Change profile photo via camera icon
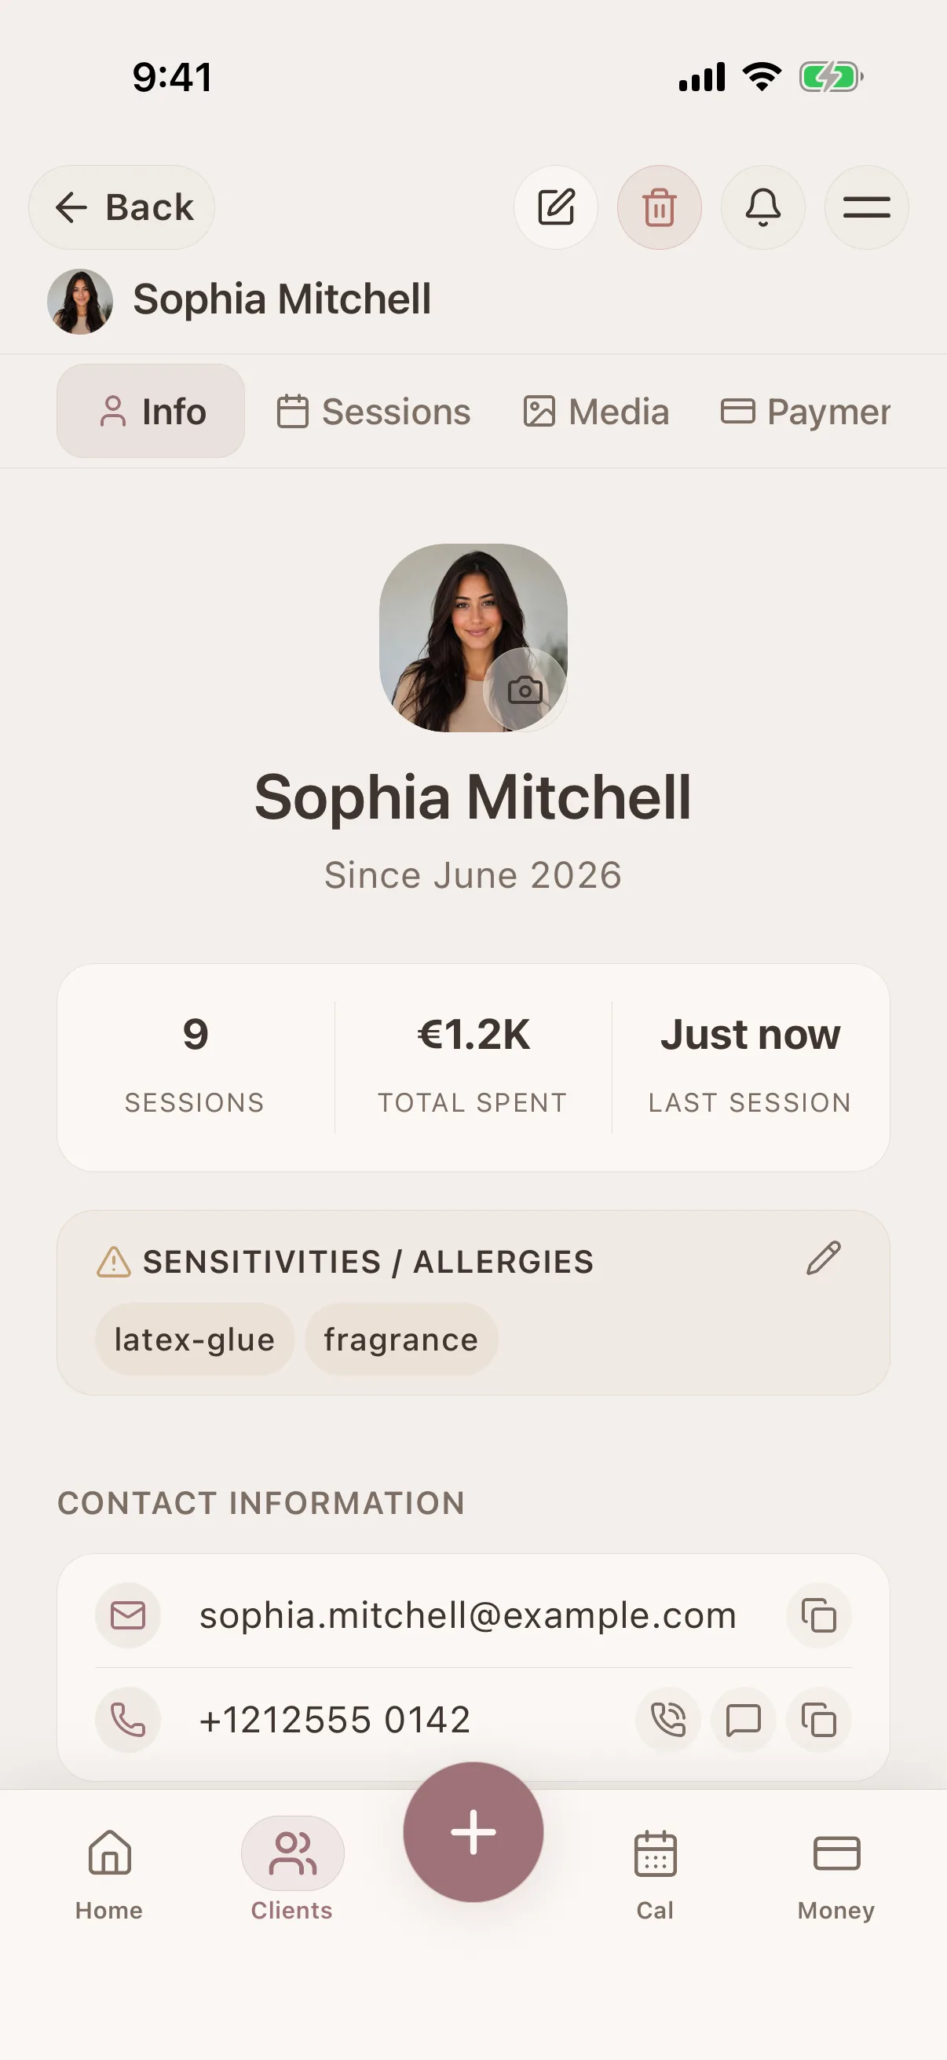947x2060 pixels. click(x=525, y=689)
